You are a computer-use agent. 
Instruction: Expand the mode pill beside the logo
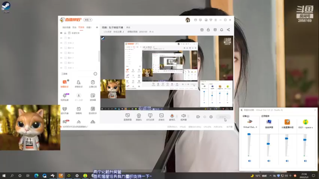point(88,19)
